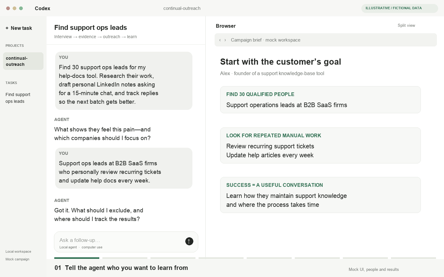Select the first step progress segment

coord(77,258)
